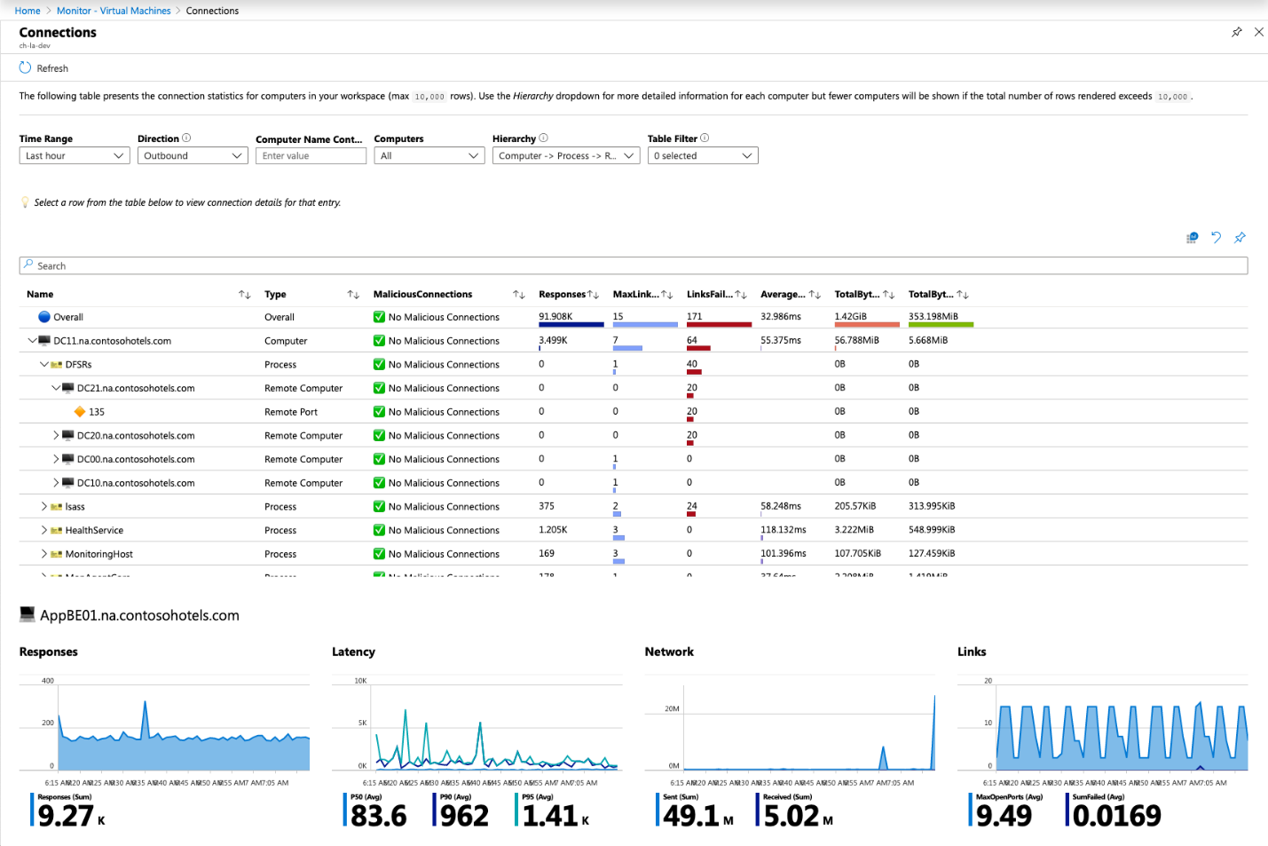Click the table Search box

coord(634,265)
